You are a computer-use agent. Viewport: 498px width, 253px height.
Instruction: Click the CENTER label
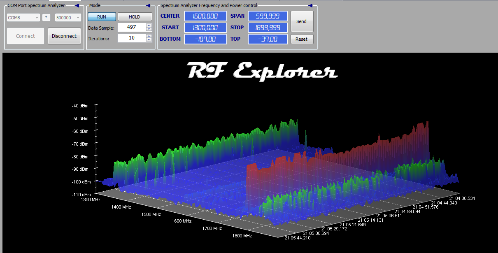[x=170, y=16]
